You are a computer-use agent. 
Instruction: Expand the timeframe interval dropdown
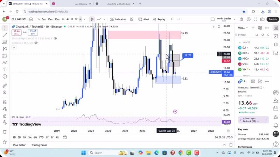coord(84,19)
